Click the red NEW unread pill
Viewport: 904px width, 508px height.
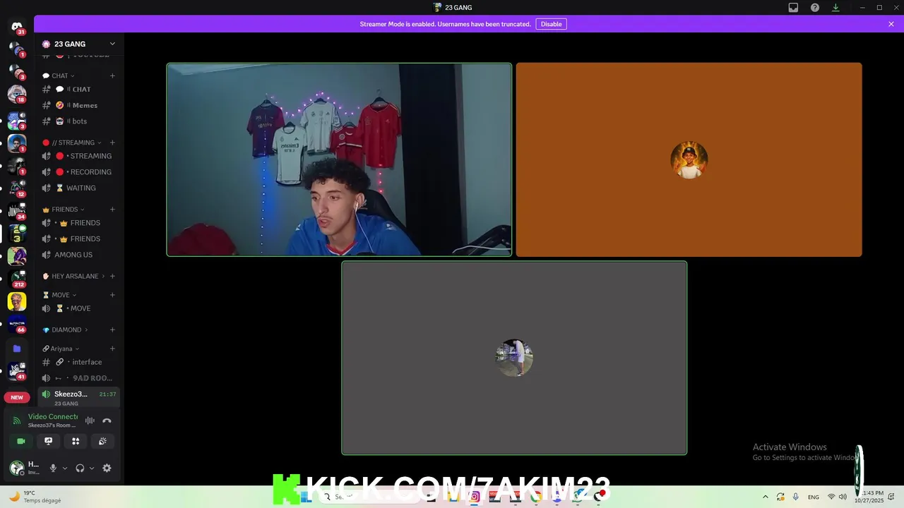tap(17, 397)
